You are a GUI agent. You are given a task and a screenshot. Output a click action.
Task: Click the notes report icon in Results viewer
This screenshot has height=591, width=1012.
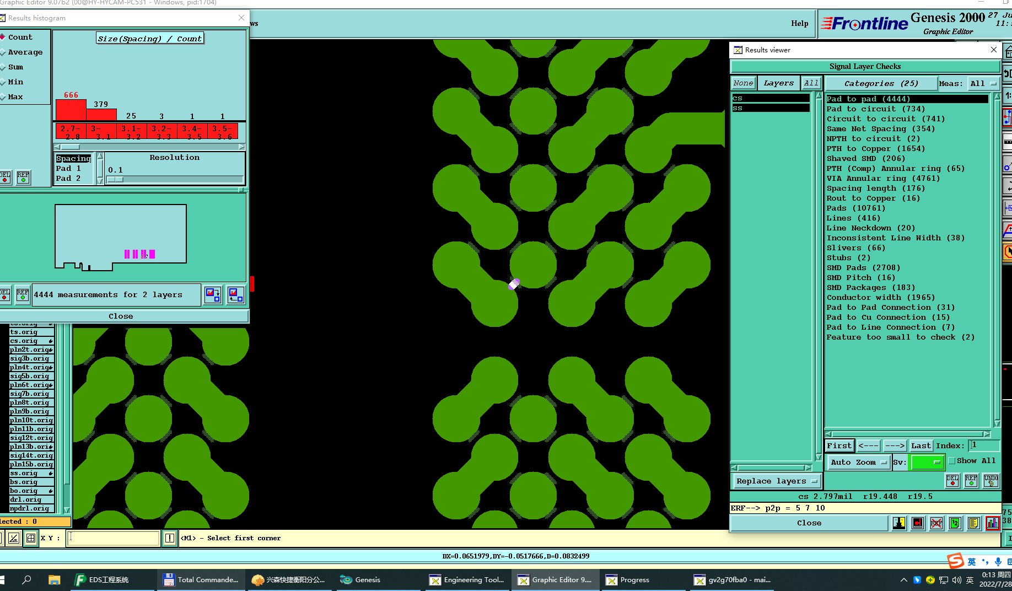(973, 523)
